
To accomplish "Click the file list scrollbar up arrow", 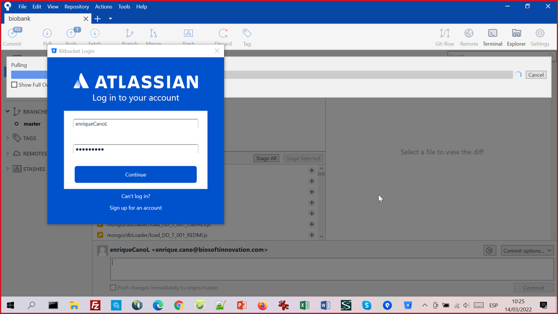I will [x=321, y=168].
